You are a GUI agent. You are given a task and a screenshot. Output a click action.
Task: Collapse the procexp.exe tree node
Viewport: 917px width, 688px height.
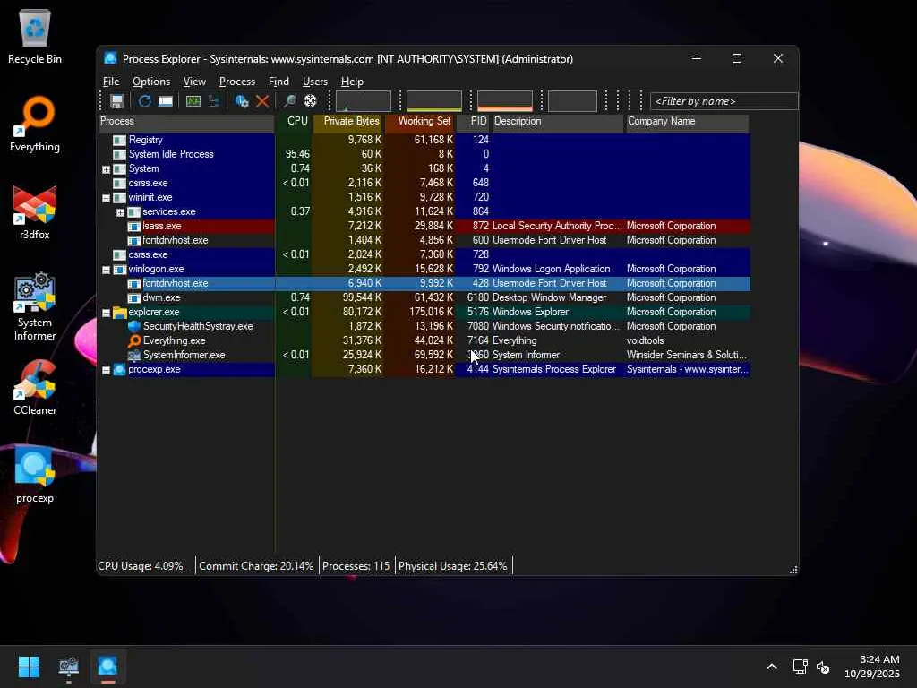[x=106, y=370]
